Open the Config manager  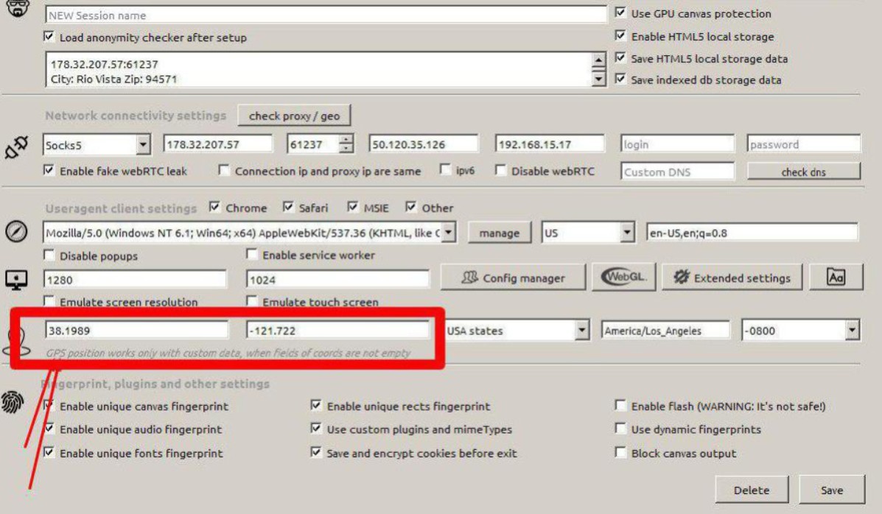click(x=513, y=278)
